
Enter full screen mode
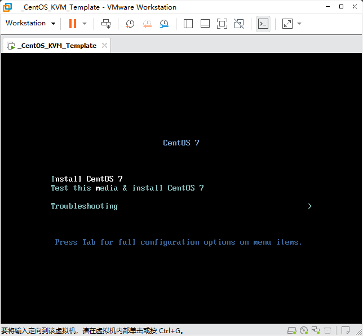point(222,24)
